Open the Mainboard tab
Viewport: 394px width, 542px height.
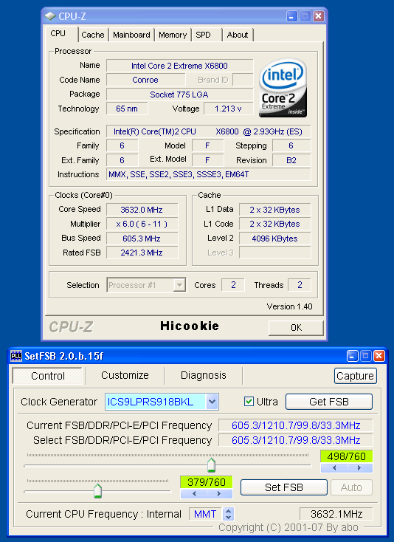click(131, 35)
